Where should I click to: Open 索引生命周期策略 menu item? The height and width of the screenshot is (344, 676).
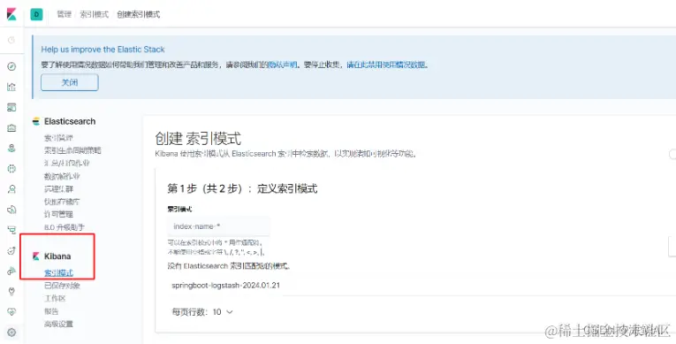point(72,150)
